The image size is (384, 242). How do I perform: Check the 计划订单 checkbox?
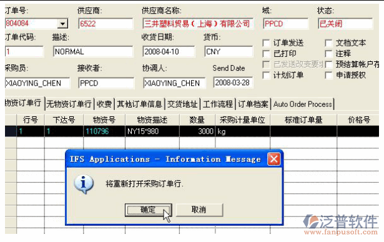pos(266,75)
